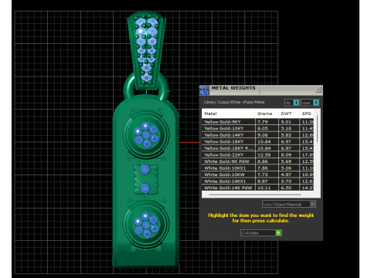
Task: Click the 5.01 DWT value
Action: (286, 122)
